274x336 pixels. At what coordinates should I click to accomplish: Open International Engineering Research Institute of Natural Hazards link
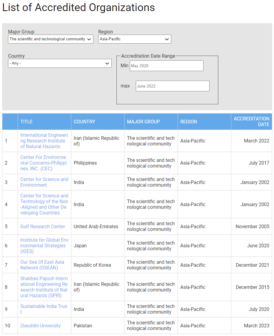[44, 141]
